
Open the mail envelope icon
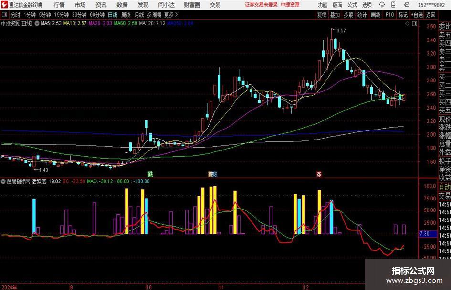[x=407, y=5]
